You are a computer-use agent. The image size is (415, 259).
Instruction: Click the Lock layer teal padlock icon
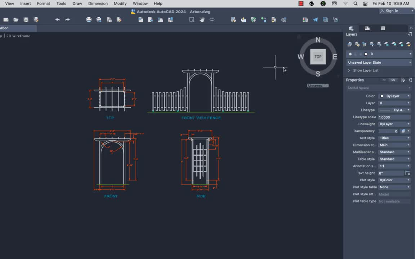[x=401, y=44]
